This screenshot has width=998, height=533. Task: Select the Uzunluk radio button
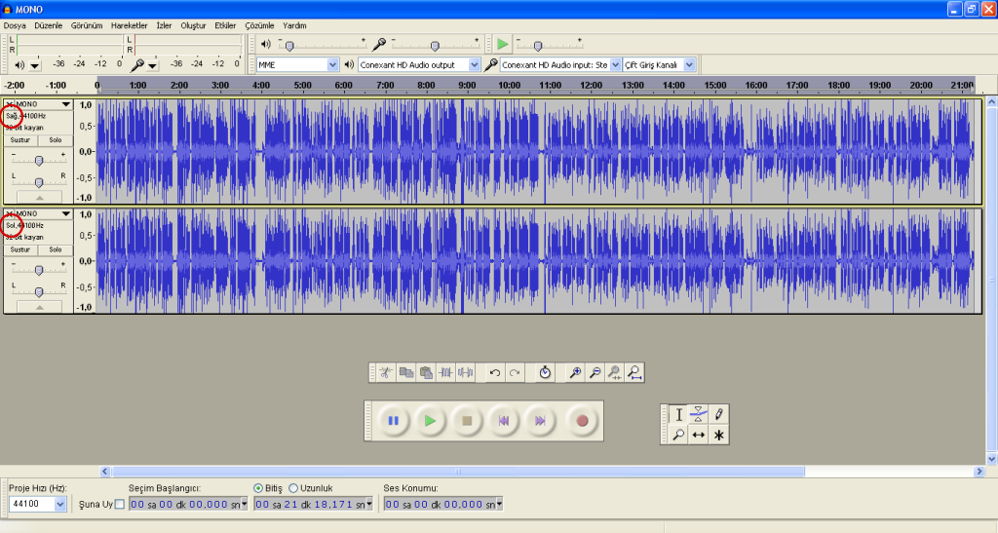[293, 488]
